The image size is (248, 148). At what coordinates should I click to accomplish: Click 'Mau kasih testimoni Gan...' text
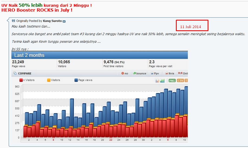coord(31,26)
